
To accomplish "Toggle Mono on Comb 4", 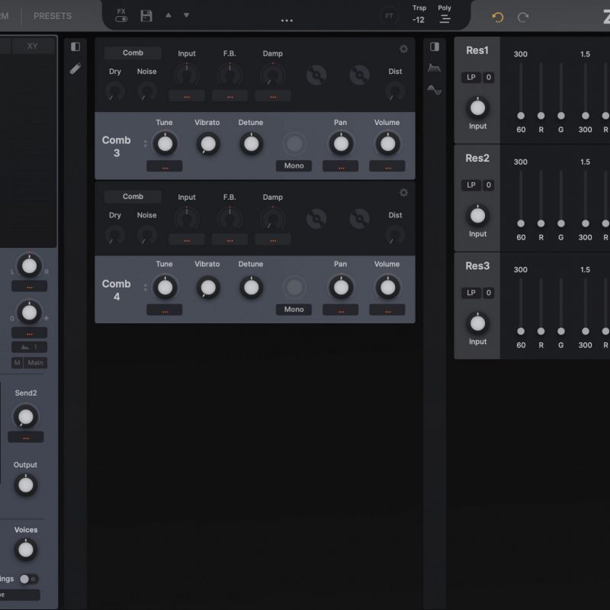I will pyautogui.click(x=294, y=310).
